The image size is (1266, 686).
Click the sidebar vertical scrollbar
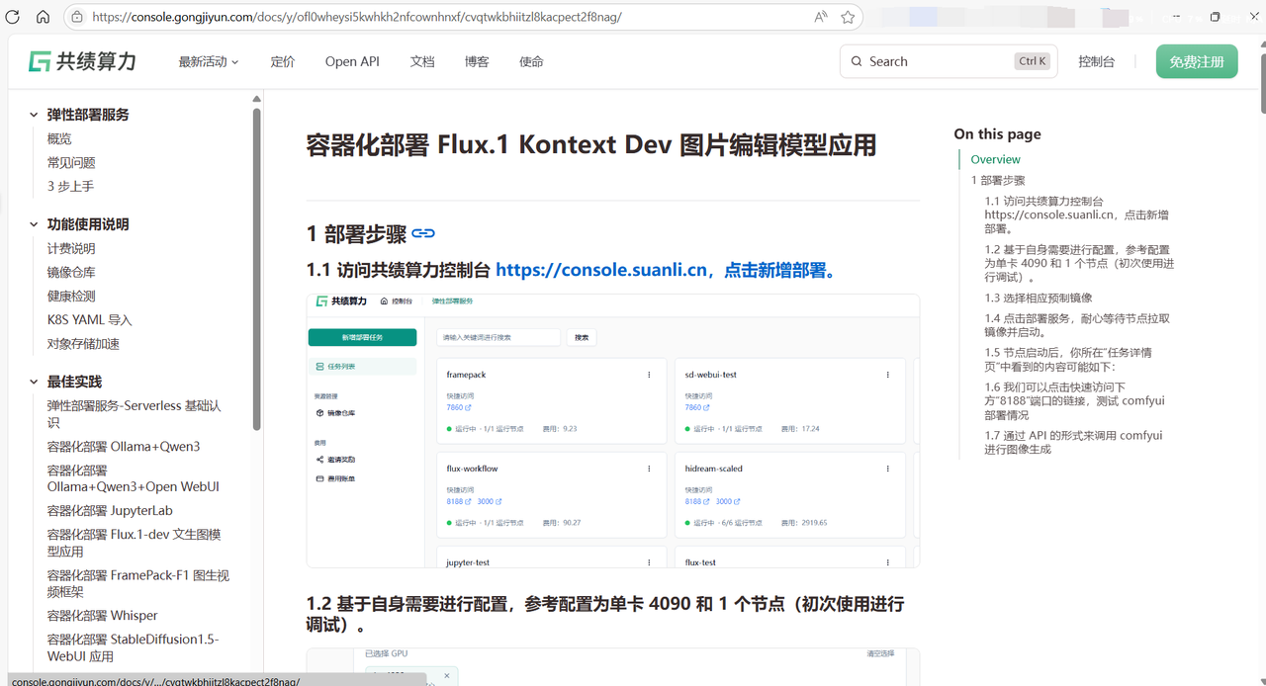point(257,267)
